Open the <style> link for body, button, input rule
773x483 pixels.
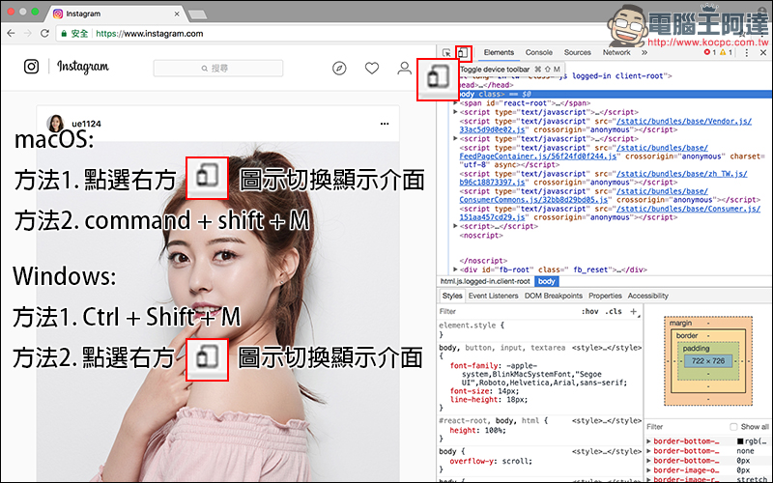[607, 348]
